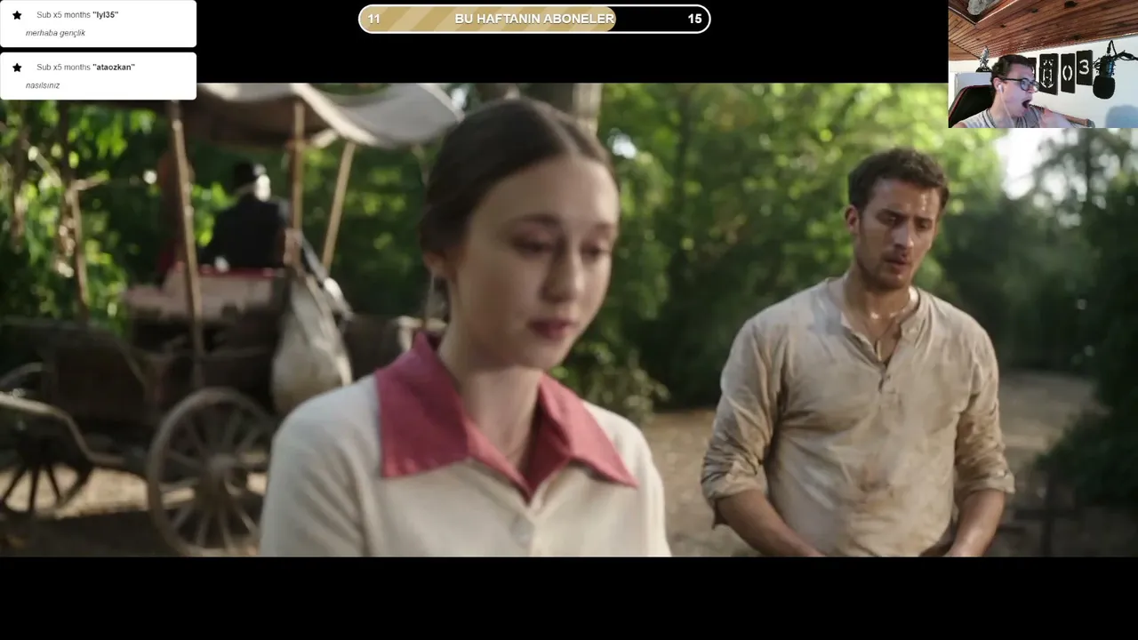
Task: Select the "Sub x5 months lyl35" alert text
Action: [x=77, y=15]
